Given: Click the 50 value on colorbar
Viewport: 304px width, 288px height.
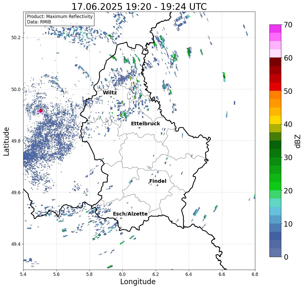Looking at the screenshot, I should pyautogui.click(x=288, y=91).
